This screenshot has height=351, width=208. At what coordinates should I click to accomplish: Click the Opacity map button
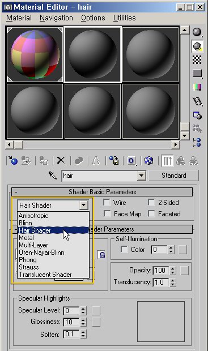click(x=184, y=271)
